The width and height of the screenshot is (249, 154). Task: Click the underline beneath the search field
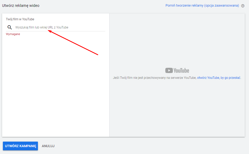55,31
